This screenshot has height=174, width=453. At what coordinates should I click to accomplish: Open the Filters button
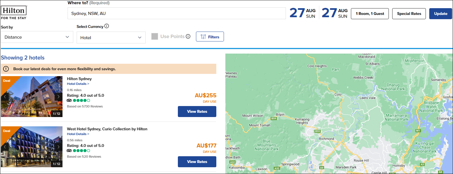tap(210, 37)
